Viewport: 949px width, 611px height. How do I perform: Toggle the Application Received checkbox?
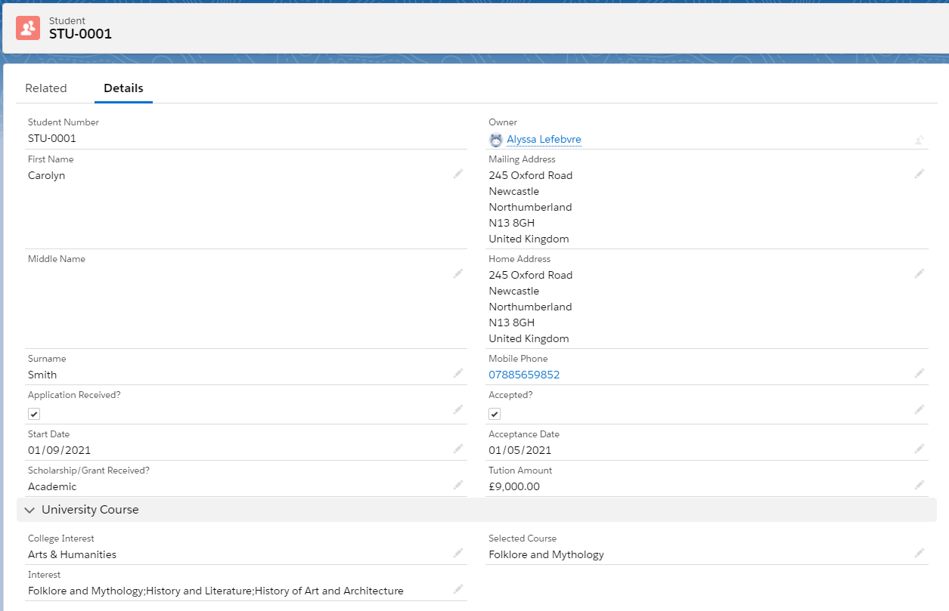[34, 414]
